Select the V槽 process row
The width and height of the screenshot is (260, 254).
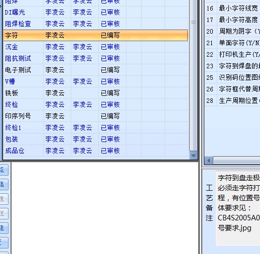click(x=96, y=81)
